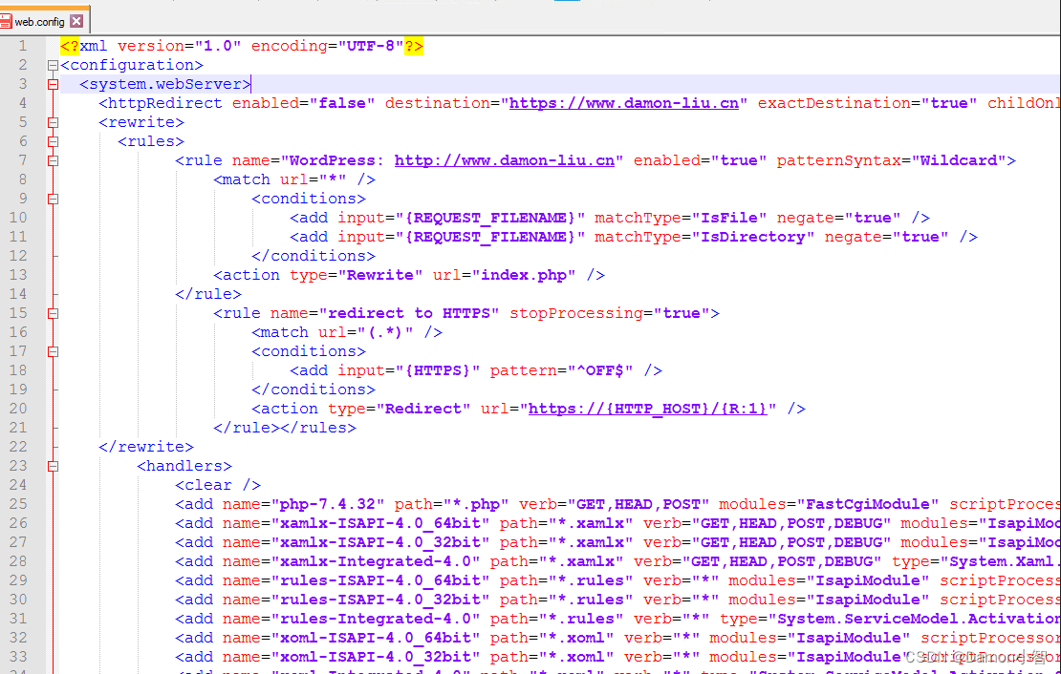
Task: Collapse the handlers block fold marker
Action: click(x=53, y=467)
